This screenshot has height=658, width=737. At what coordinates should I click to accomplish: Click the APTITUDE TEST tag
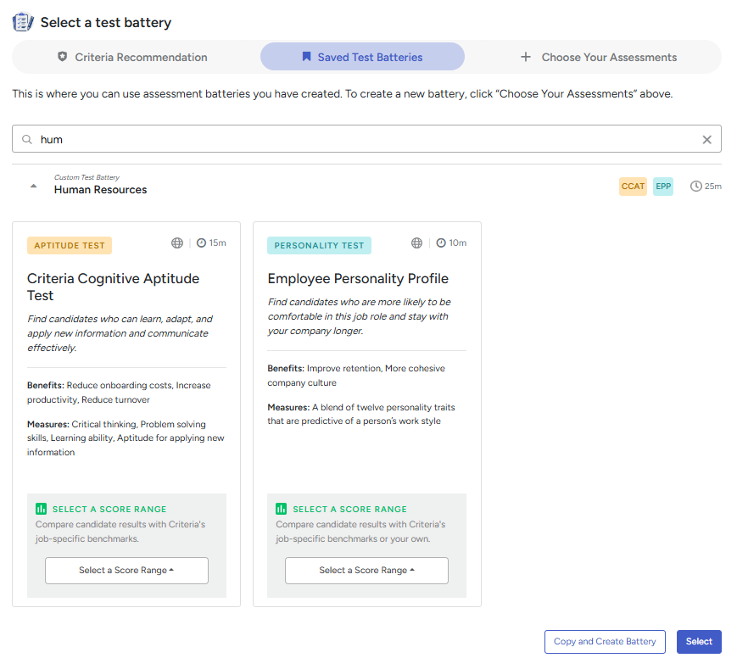coord(70,245)
